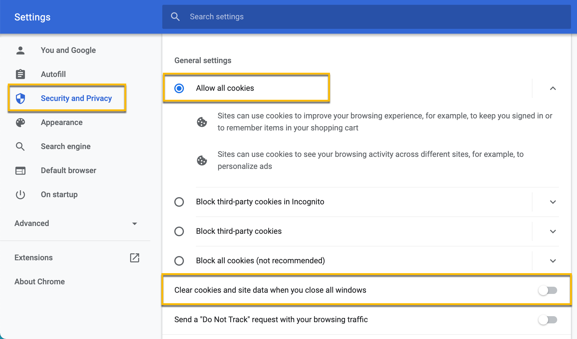Click the text about keeping you signed in
Image resolution: width=577 pixels, height=339 pixels.
tap(385, 122)
